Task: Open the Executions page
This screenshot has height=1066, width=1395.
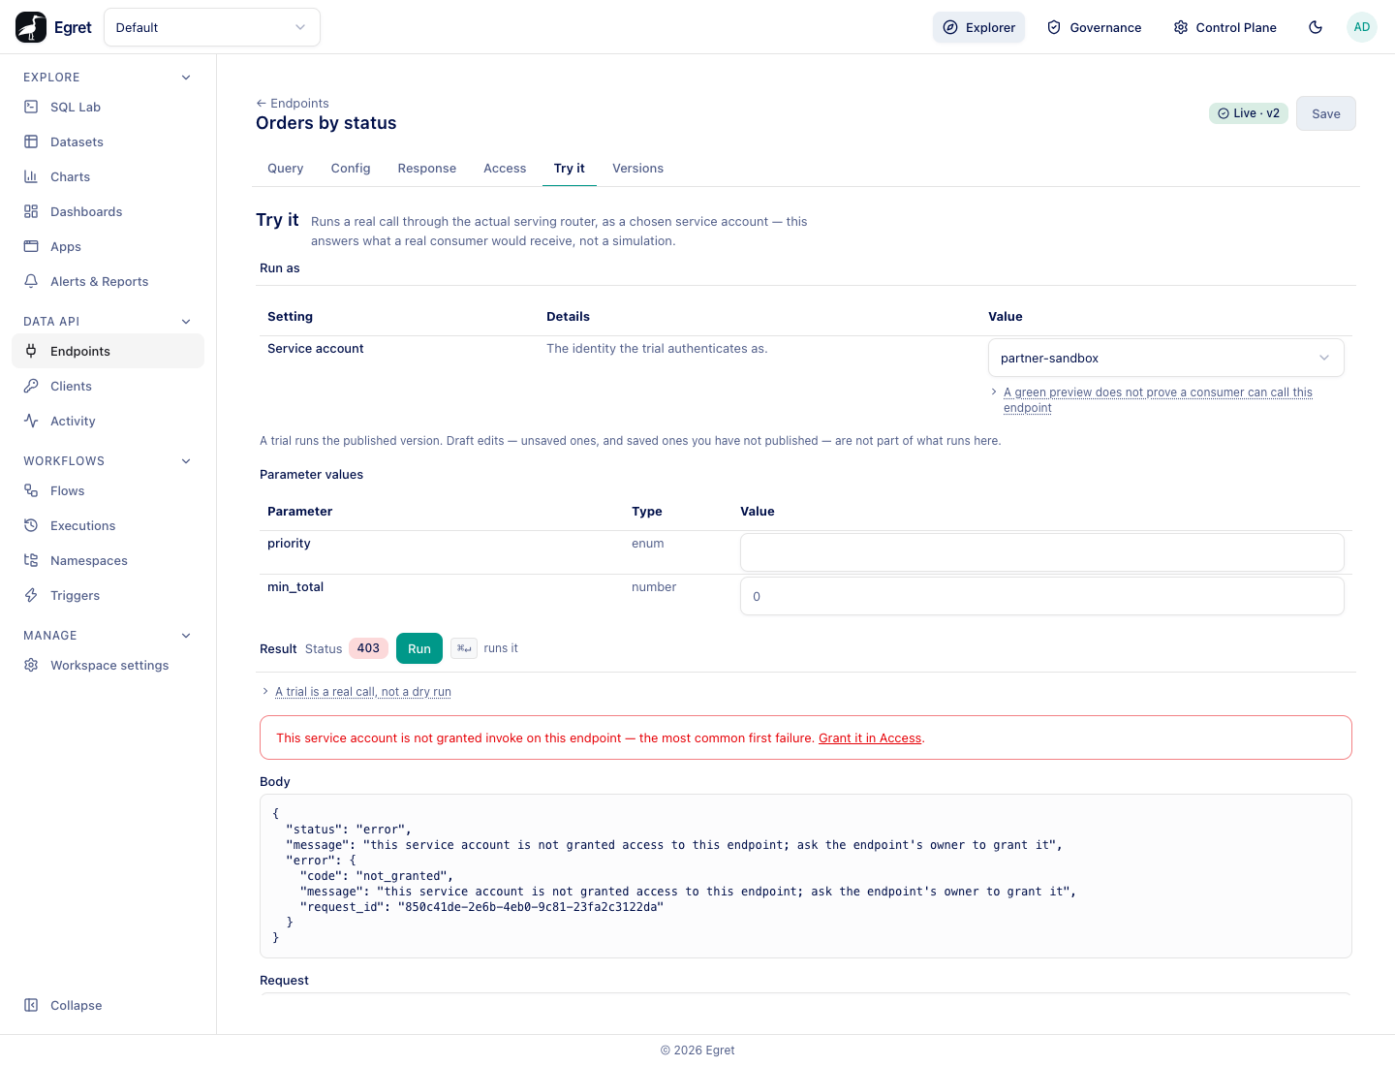Action: [x=108, y=525]
